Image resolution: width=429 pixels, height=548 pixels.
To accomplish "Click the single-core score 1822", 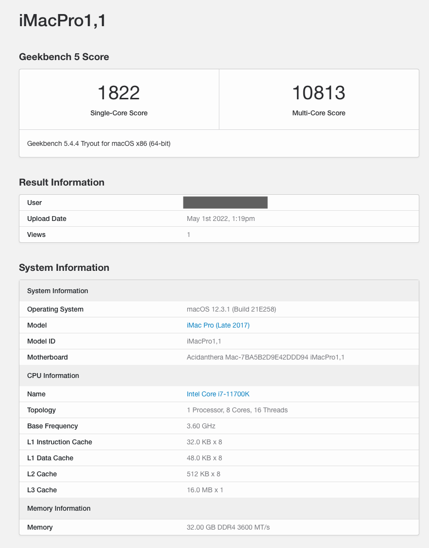I will click(x=118, y=93).
